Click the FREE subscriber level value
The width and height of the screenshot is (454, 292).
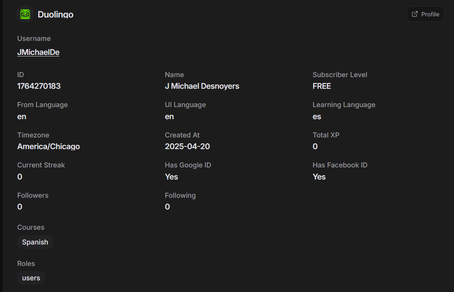(x=322, y=86)
